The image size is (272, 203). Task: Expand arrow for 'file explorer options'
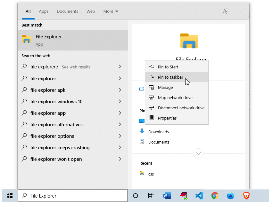click(x=120, y=136)
